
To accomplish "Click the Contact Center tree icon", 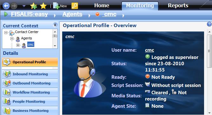I will pyautogui.click(x=12, y=33).
